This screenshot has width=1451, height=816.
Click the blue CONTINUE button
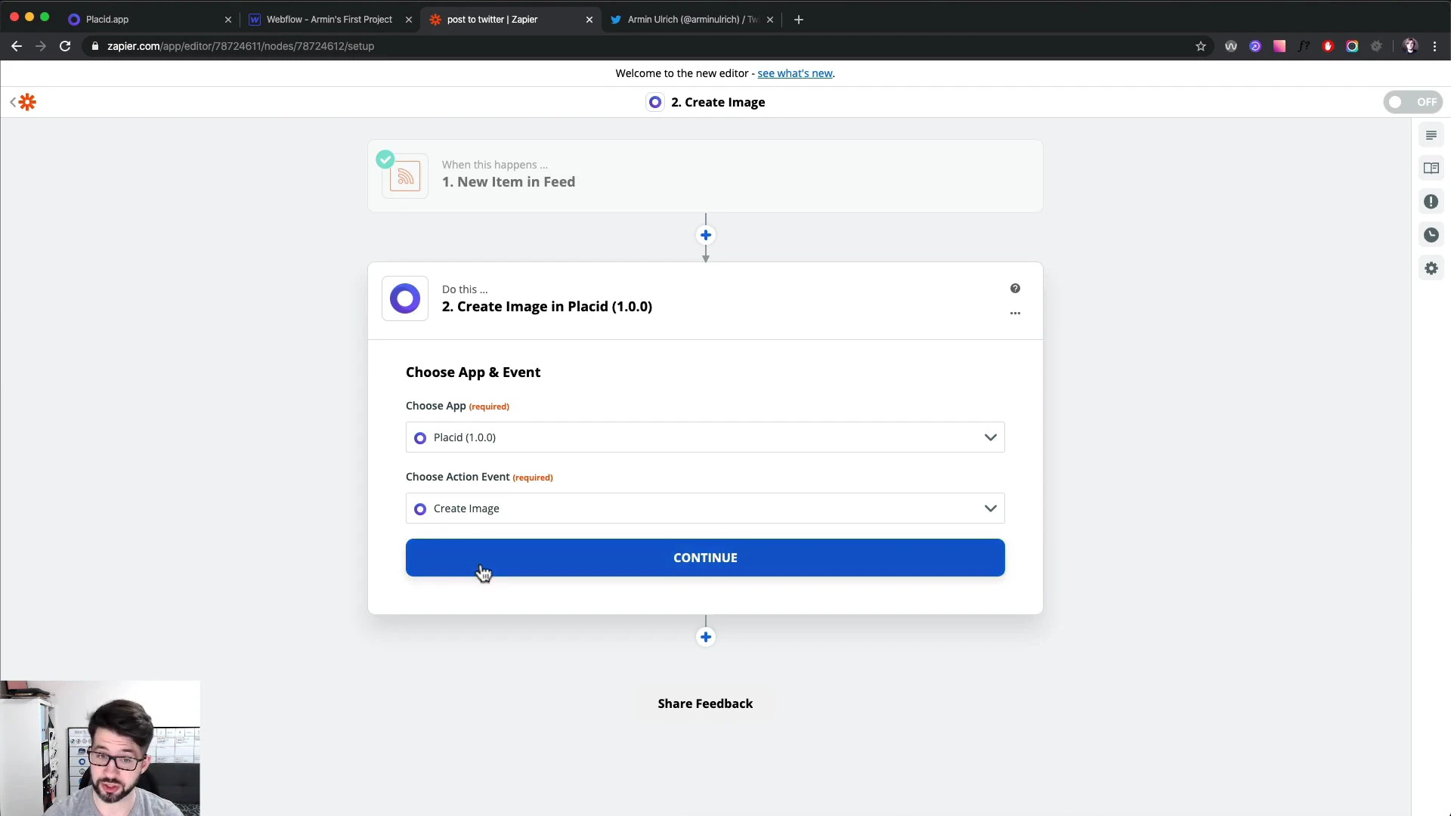(705, 558)
